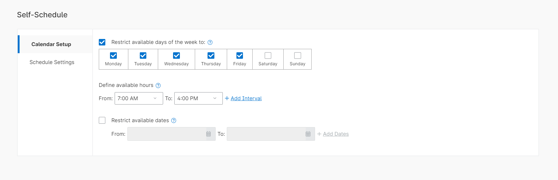Uncheck Restrict available days of the week
This screenshot has height=180, width=558.
(x=102, y=42)
